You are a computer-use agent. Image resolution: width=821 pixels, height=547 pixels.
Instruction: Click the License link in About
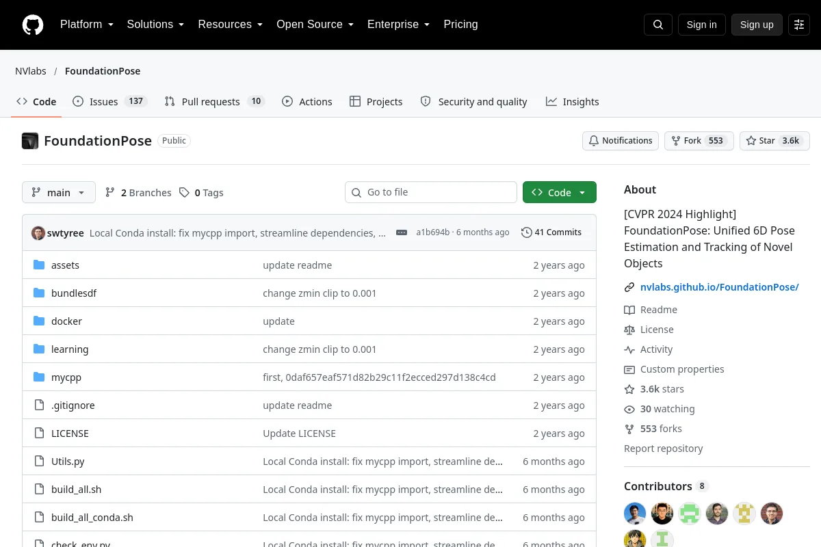[x=649, y=330]
